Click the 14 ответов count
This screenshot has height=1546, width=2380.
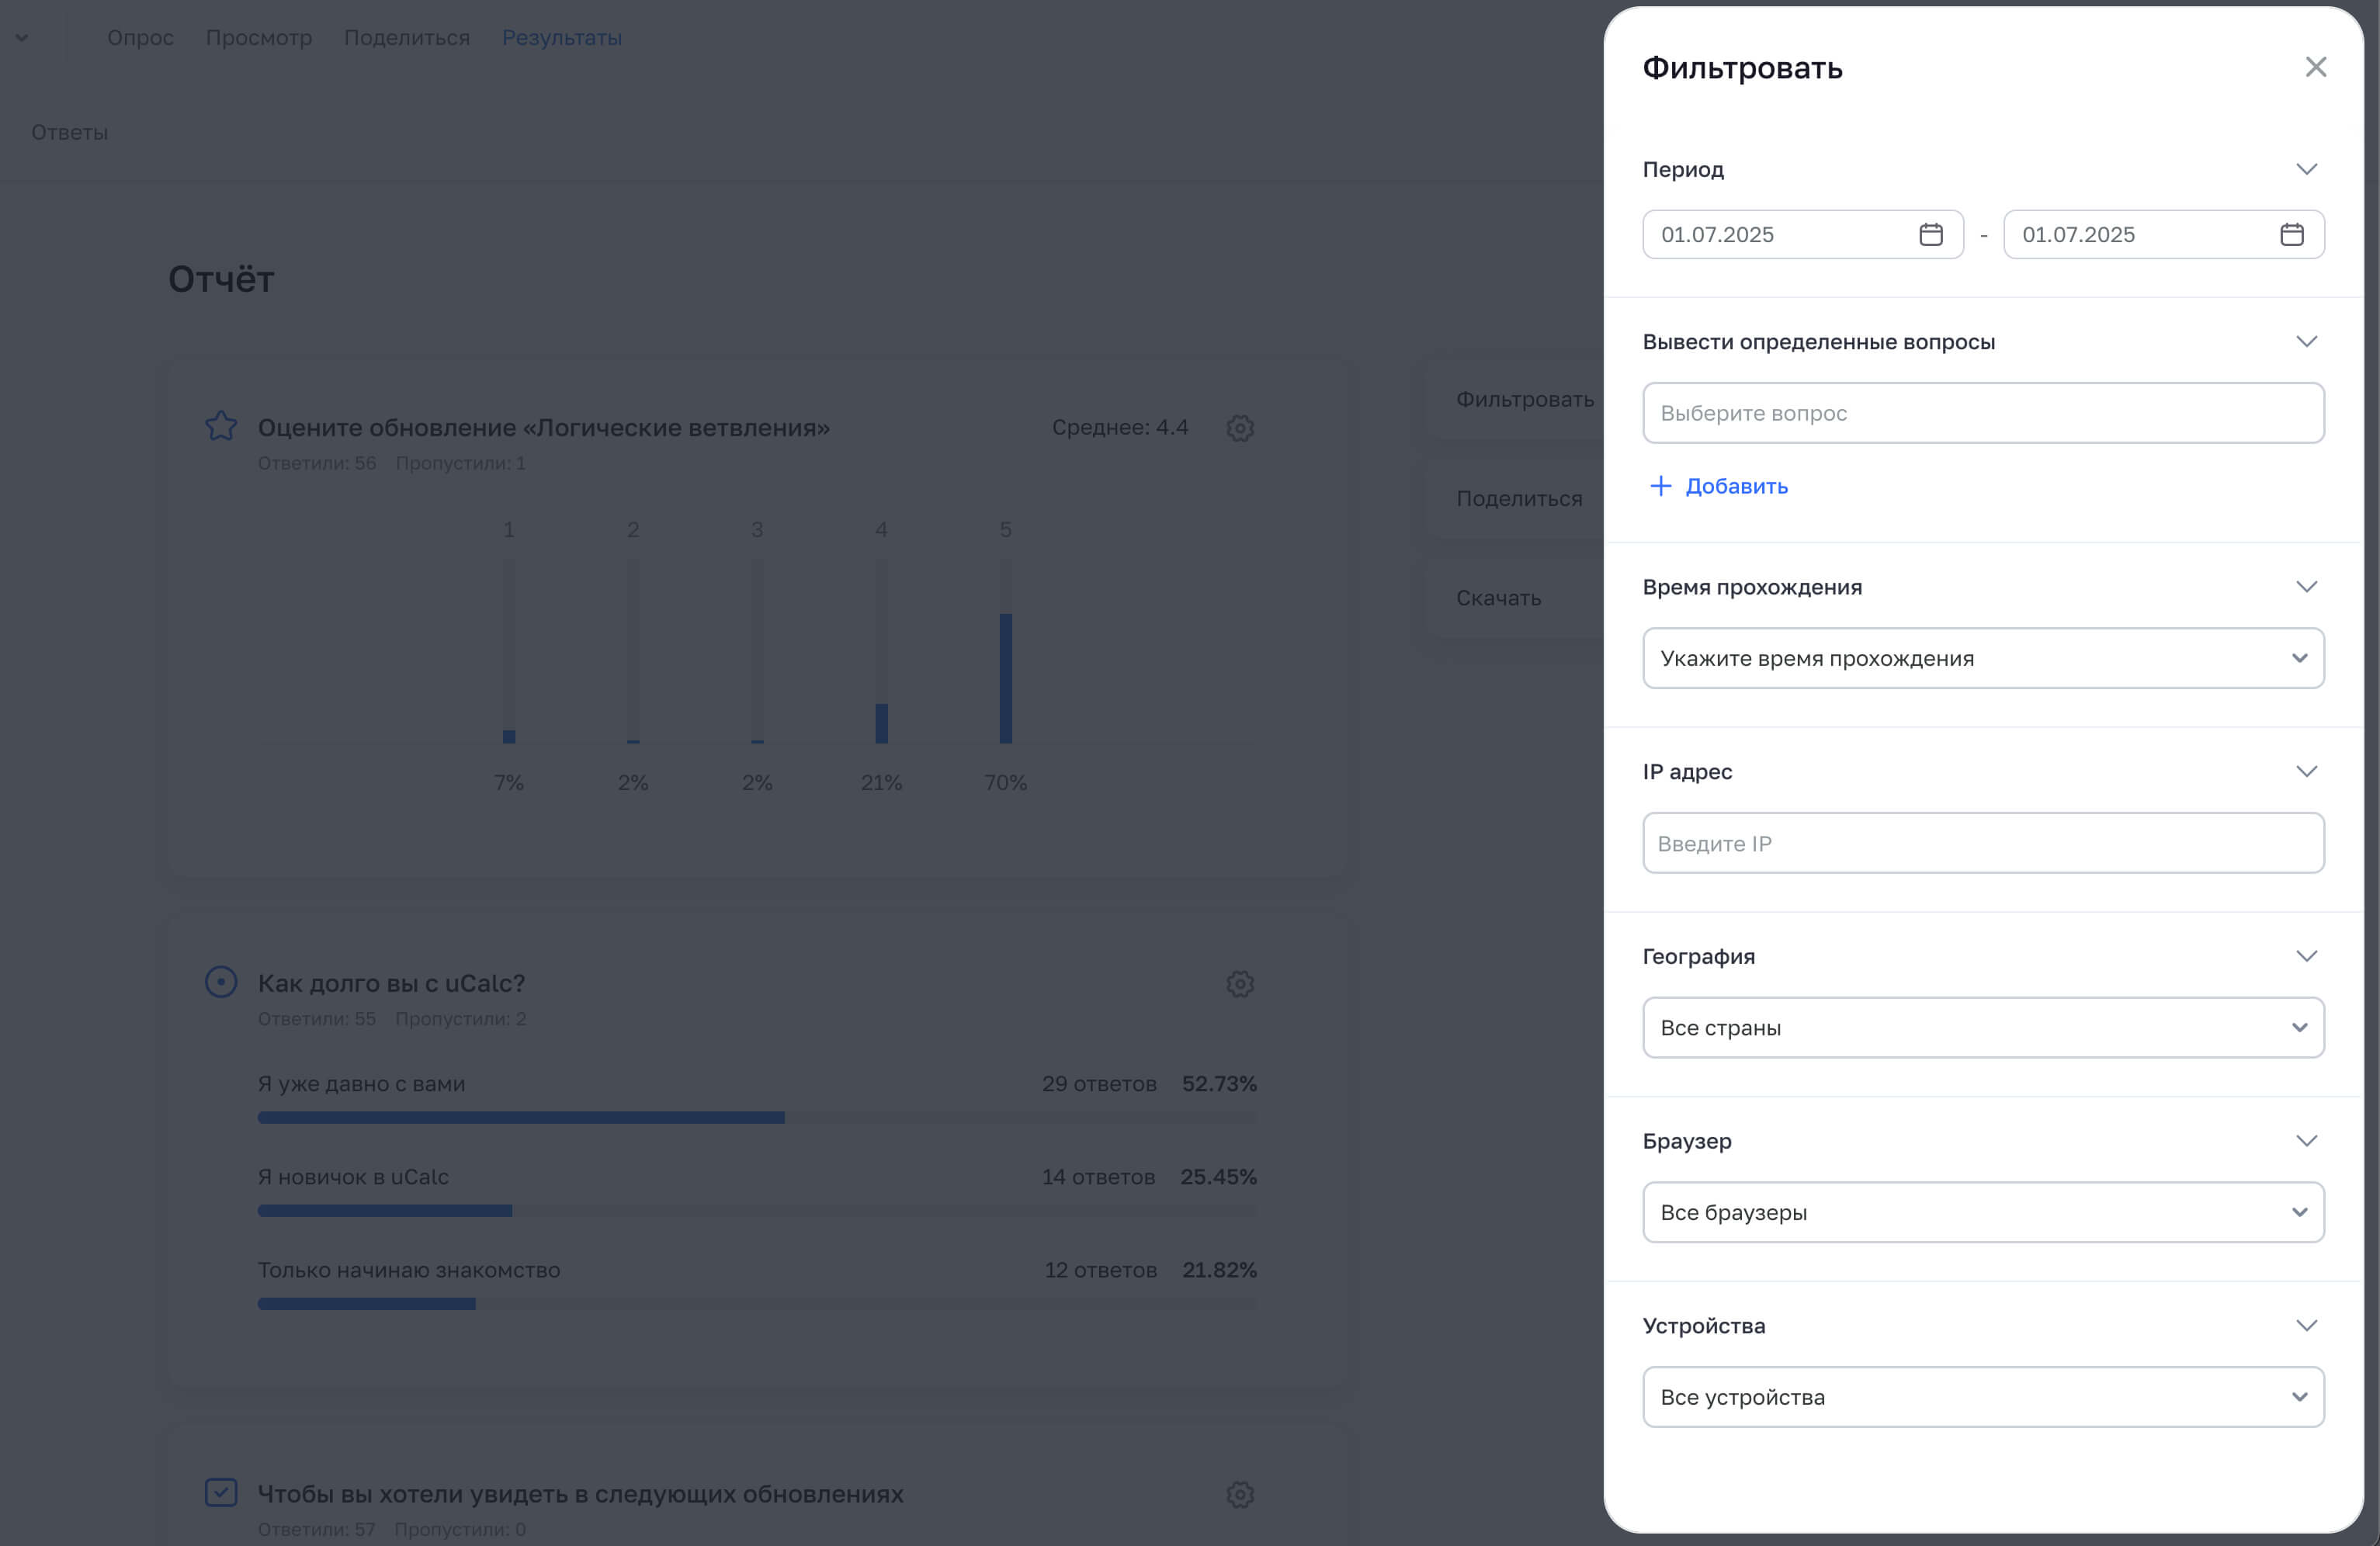[1098, 1177]
